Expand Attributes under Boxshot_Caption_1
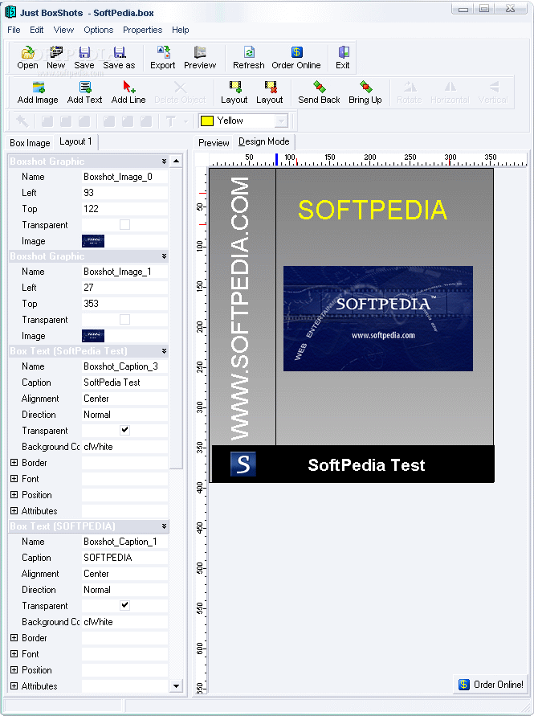Screen dimensions: 534x716 click(x=14, y=685)
